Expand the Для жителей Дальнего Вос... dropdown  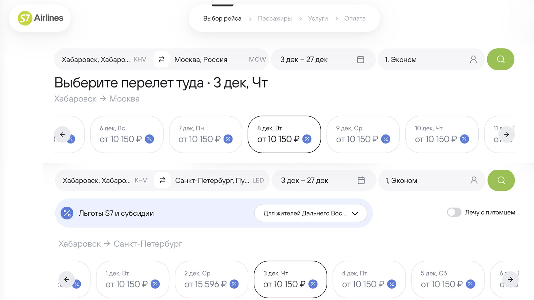311,213
